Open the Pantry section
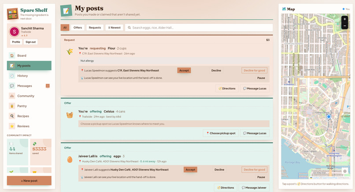 pyautogui.click(x=29, y=106)
